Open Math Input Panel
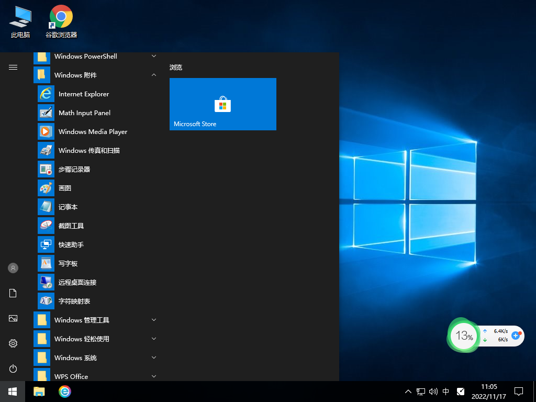This screenshot has width=536, height=402. [85, 113]
